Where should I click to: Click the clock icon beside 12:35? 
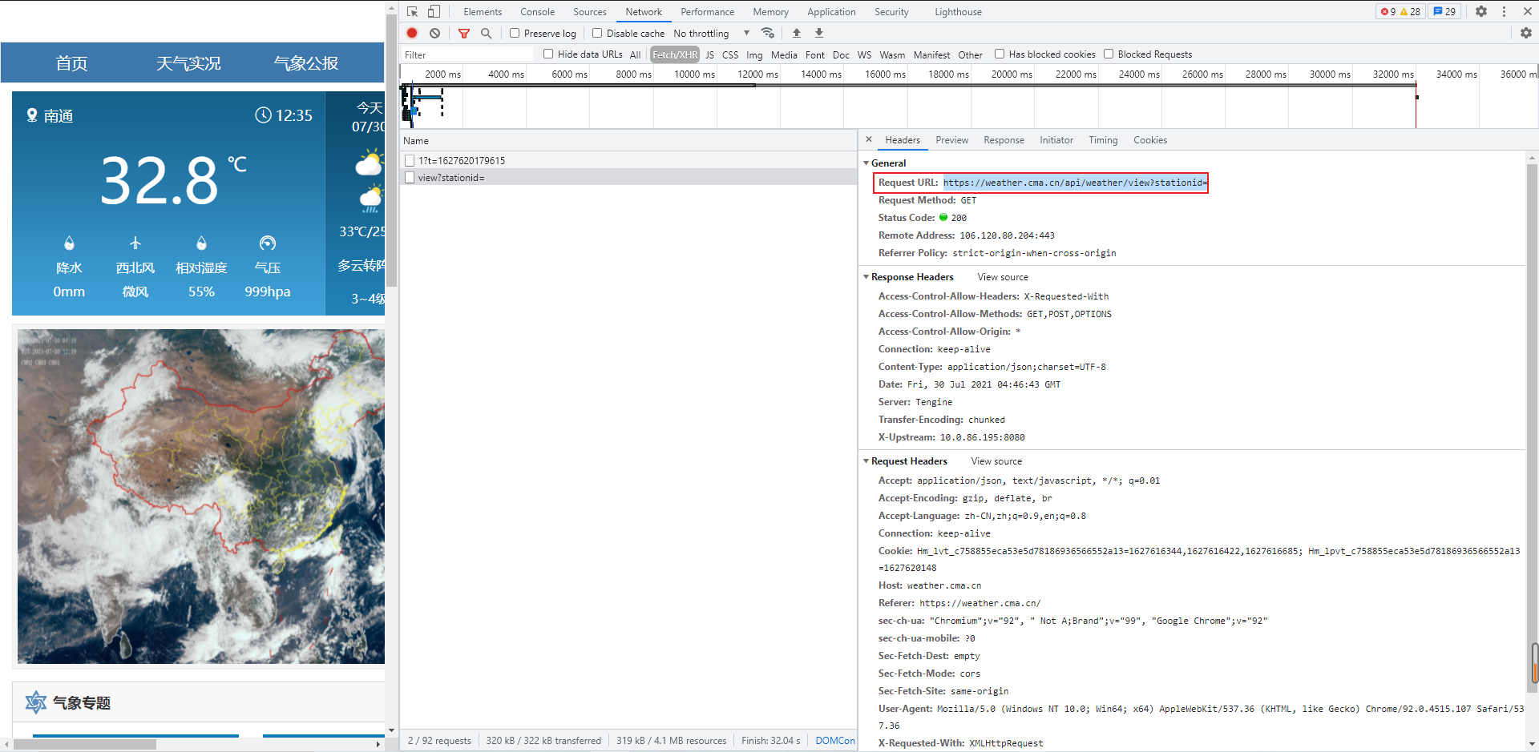(263, 115)
